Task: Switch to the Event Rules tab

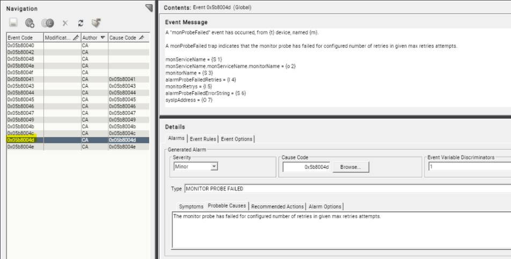Action: (x=203, y=139)
